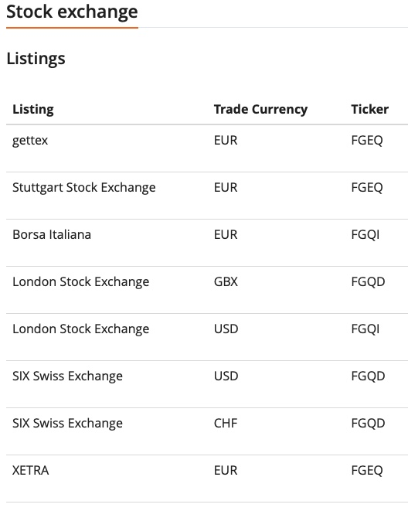
Task: Click EUR currency in the Stuttgart row
Action: [226, 187]
